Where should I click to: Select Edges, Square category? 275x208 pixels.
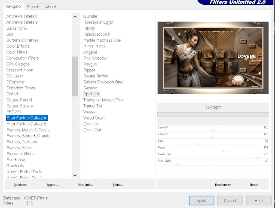point(20,106)
